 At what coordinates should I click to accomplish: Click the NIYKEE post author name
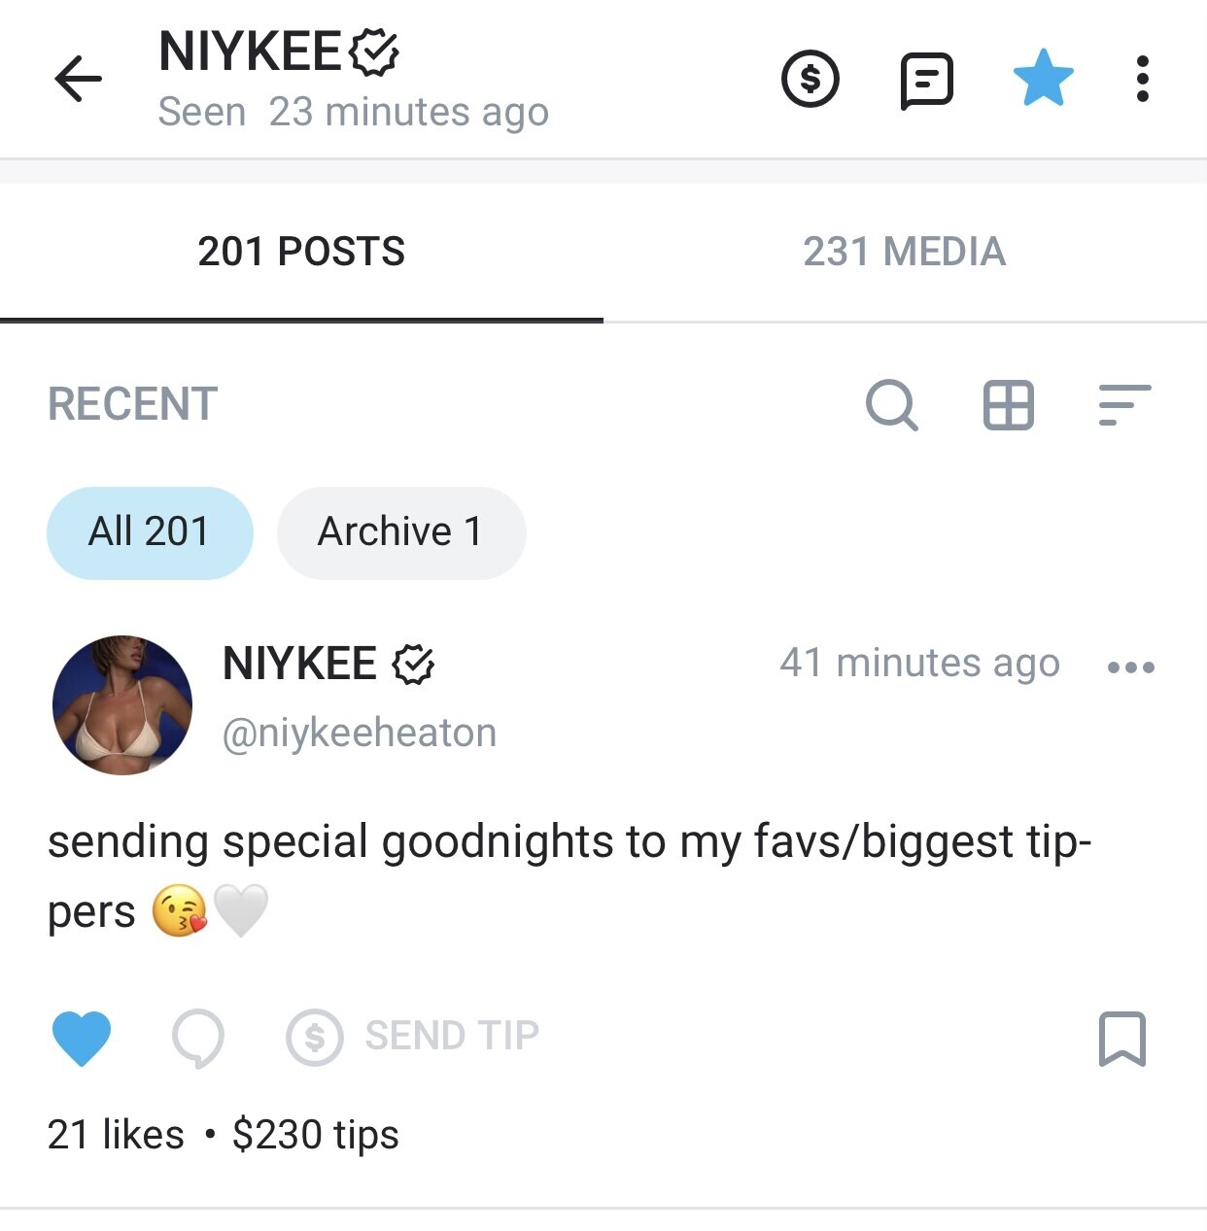click(299, 665)
